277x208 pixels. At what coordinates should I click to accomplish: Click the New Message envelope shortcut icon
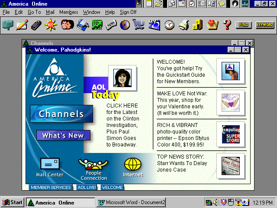[x=172, y=3]
